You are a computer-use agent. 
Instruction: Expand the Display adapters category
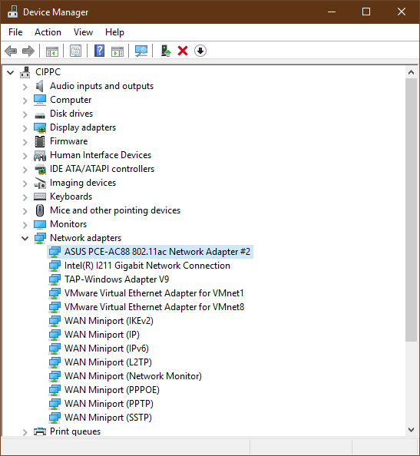click(x=25, y=128)
